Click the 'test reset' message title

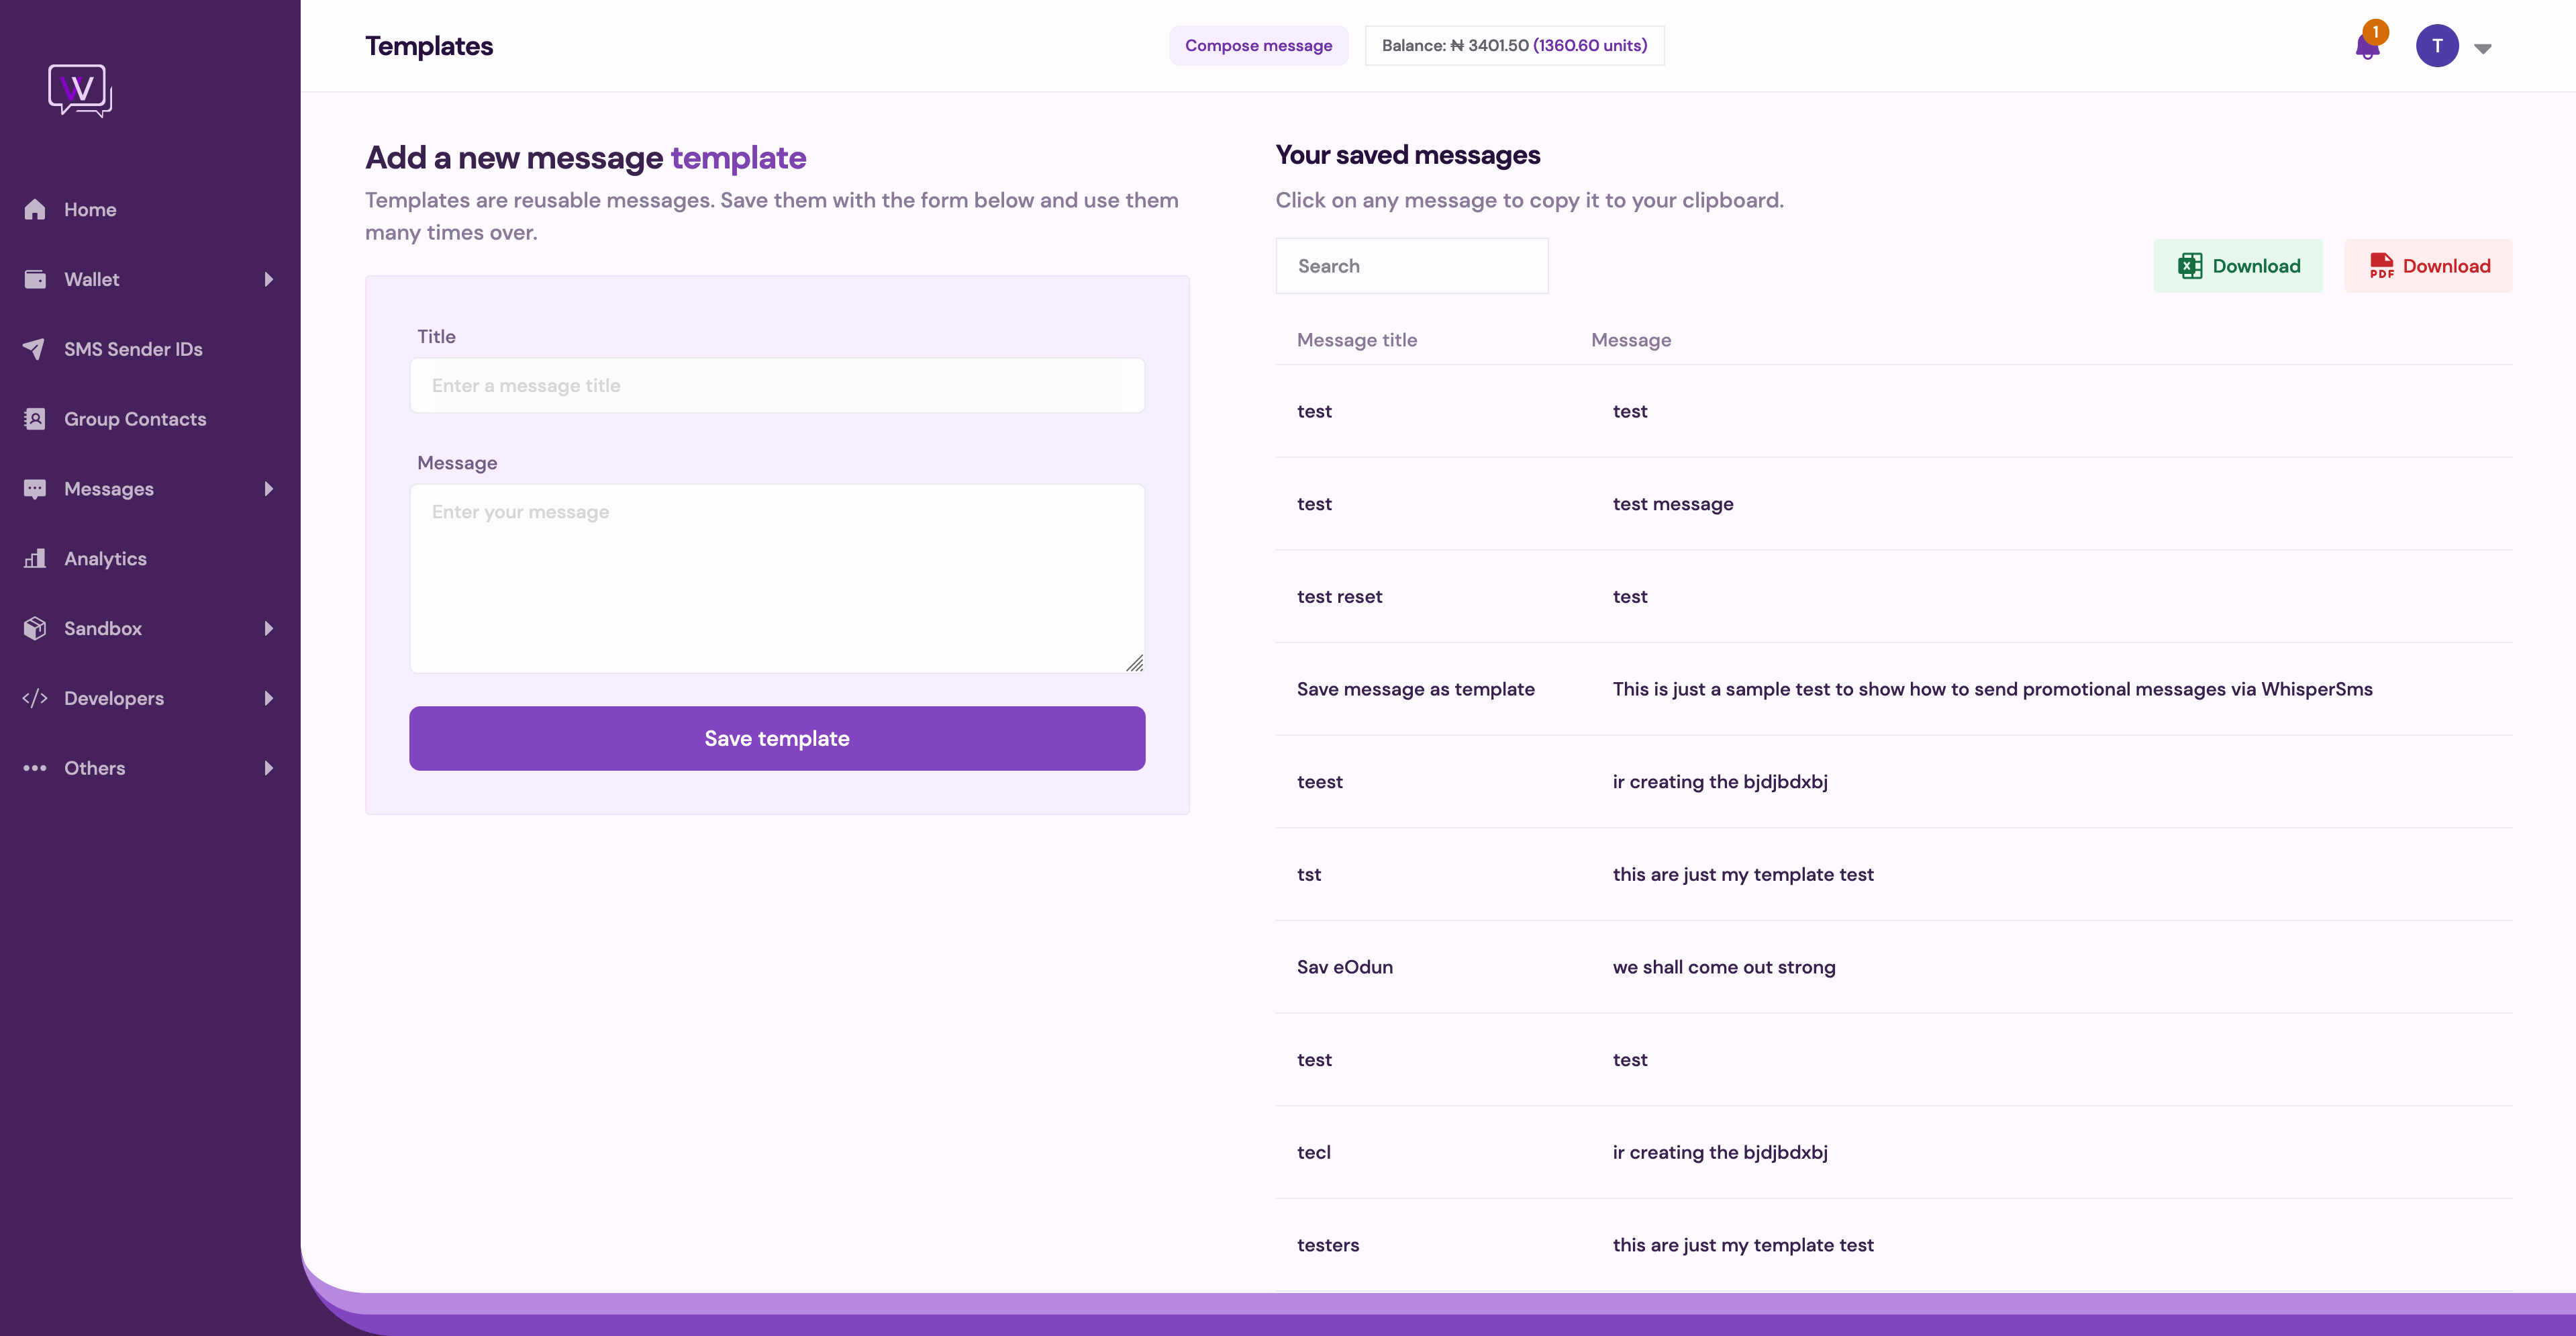click(x=1339, y=597)
